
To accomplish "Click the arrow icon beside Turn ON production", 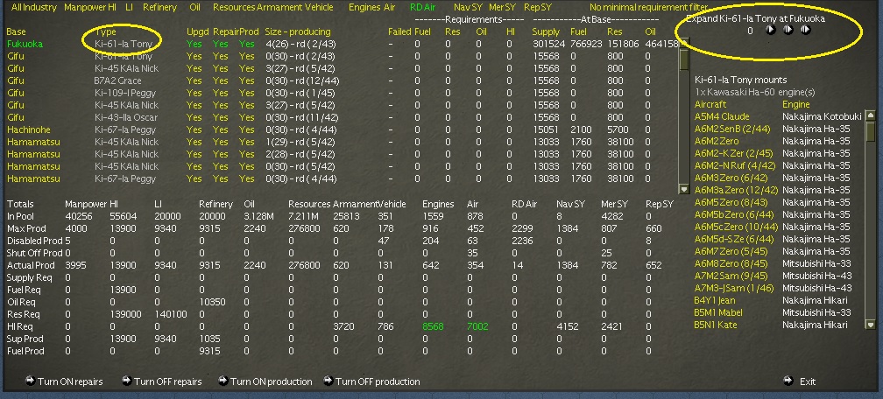I will (x=223, y=381).
